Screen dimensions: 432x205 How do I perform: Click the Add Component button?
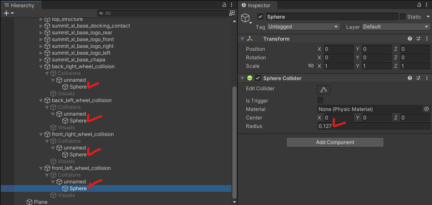pos(335,142)
